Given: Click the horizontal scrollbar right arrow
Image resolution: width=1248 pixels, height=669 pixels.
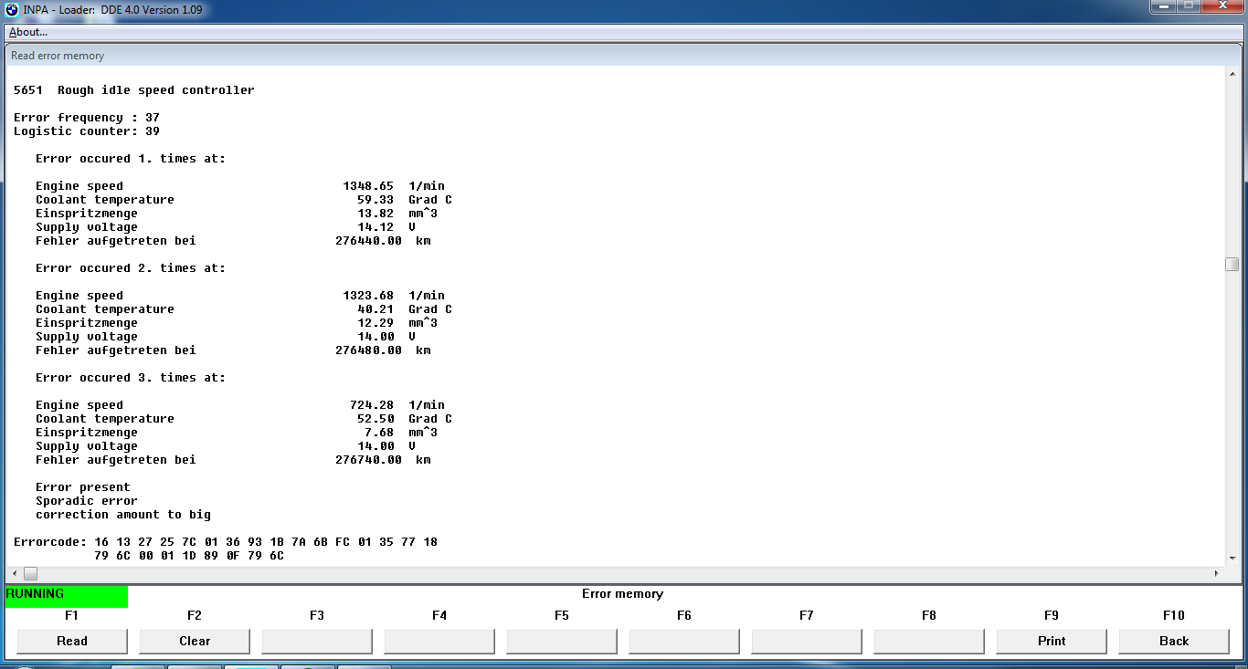Looking at the screenshot, I should pos(1216,573).
